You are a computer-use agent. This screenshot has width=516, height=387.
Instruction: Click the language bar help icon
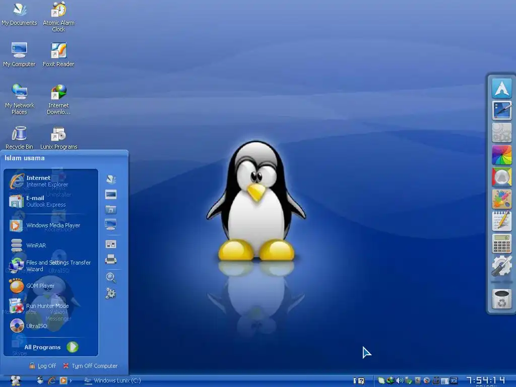click(361, 381)
